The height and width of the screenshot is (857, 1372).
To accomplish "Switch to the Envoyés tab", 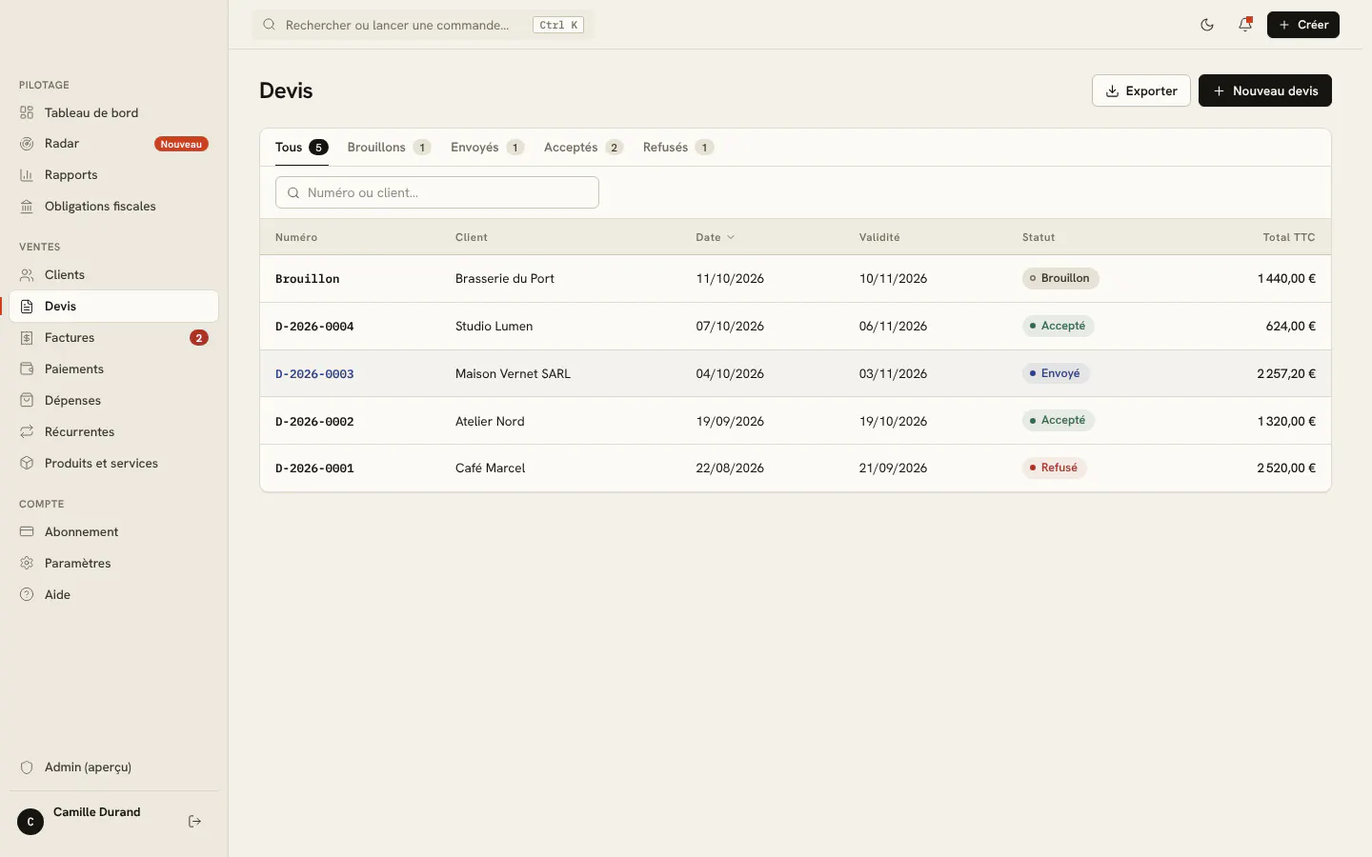I will pos(487,148).
